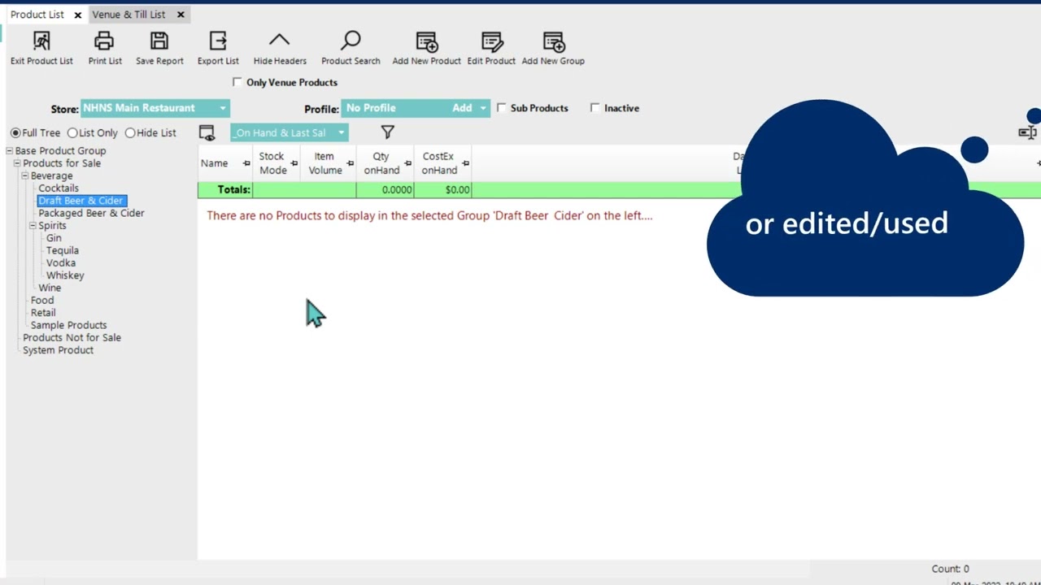Select Draft Beer & Cider group

[x=81, y=201]
